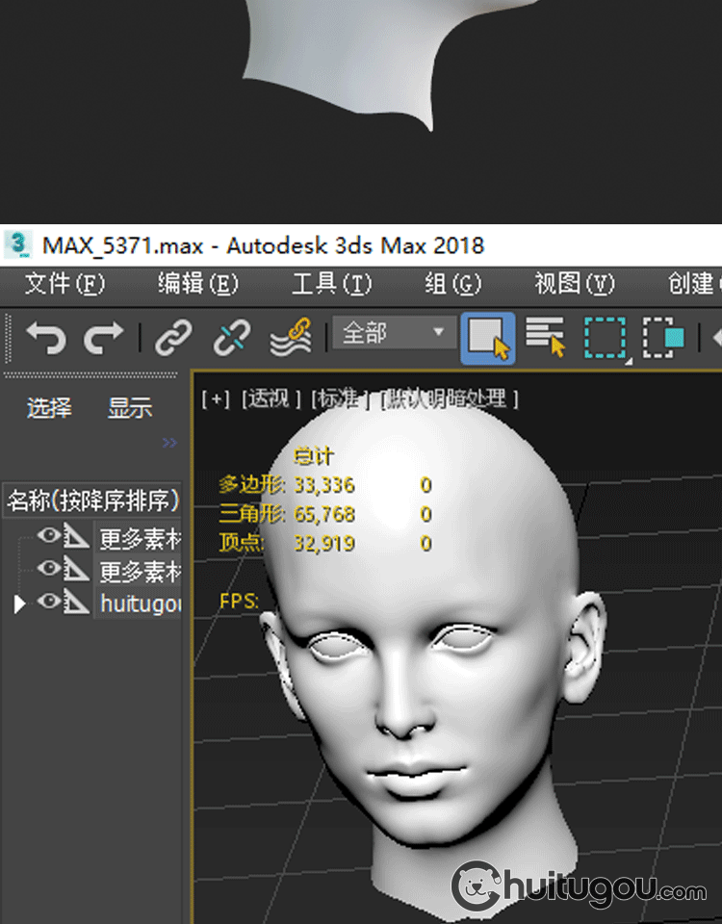The height and width of the screenshot is (924, 722).
Task: Activate the Select Object tool
Action: click(x=487, y=338)
